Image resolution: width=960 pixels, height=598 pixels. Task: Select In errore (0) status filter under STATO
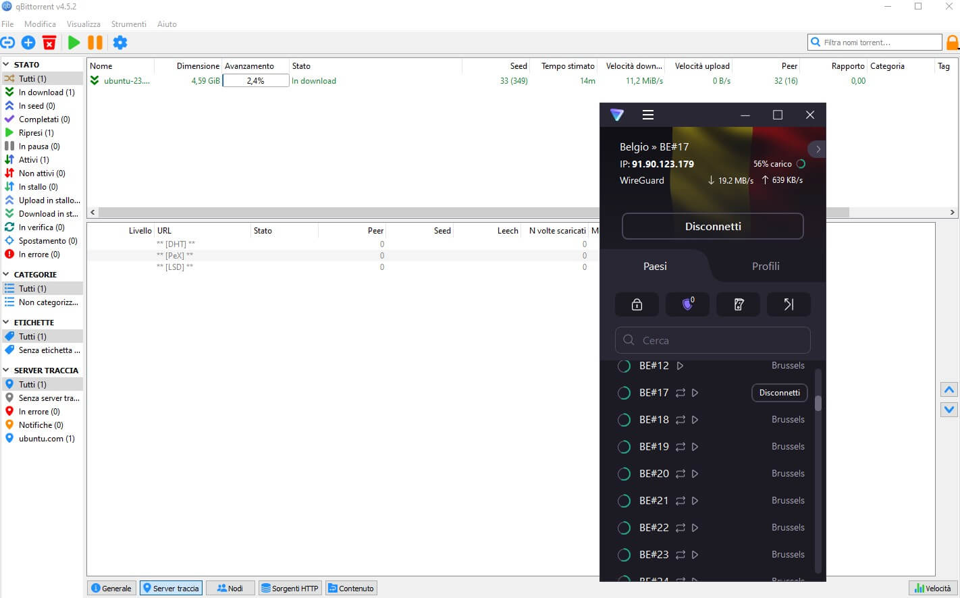click(x=42, y=254)
